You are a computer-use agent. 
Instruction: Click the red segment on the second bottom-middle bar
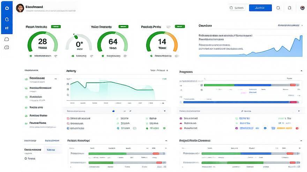(x=159, y=163)
